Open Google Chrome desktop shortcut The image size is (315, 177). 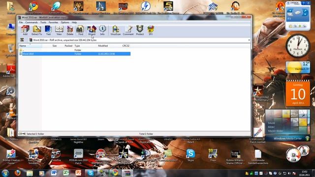(x=33, y=8)
